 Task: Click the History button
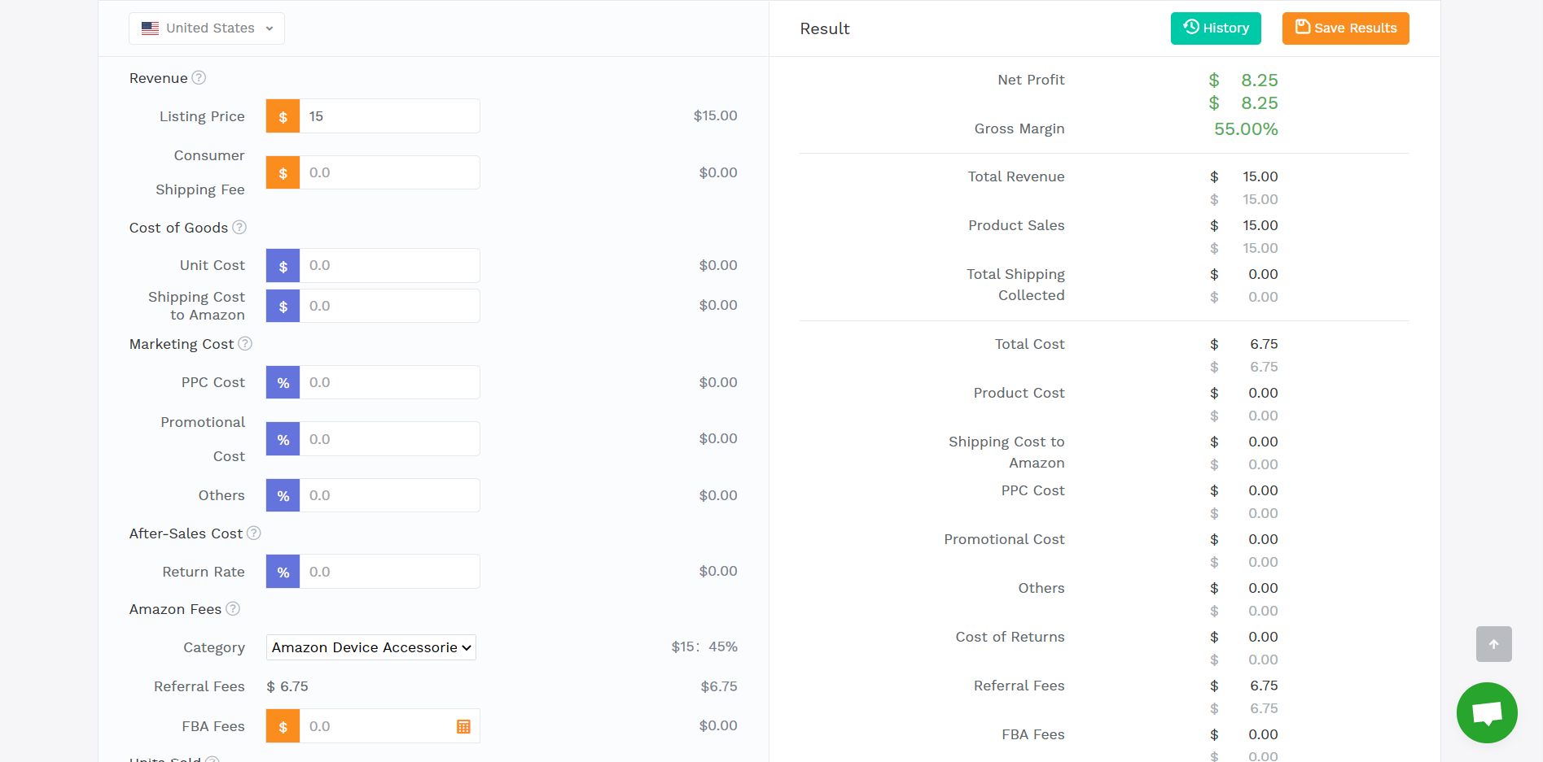click(x=1216, y=28)
